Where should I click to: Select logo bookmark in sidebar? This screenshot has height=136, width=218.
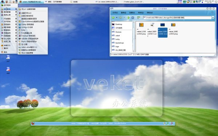122,46
